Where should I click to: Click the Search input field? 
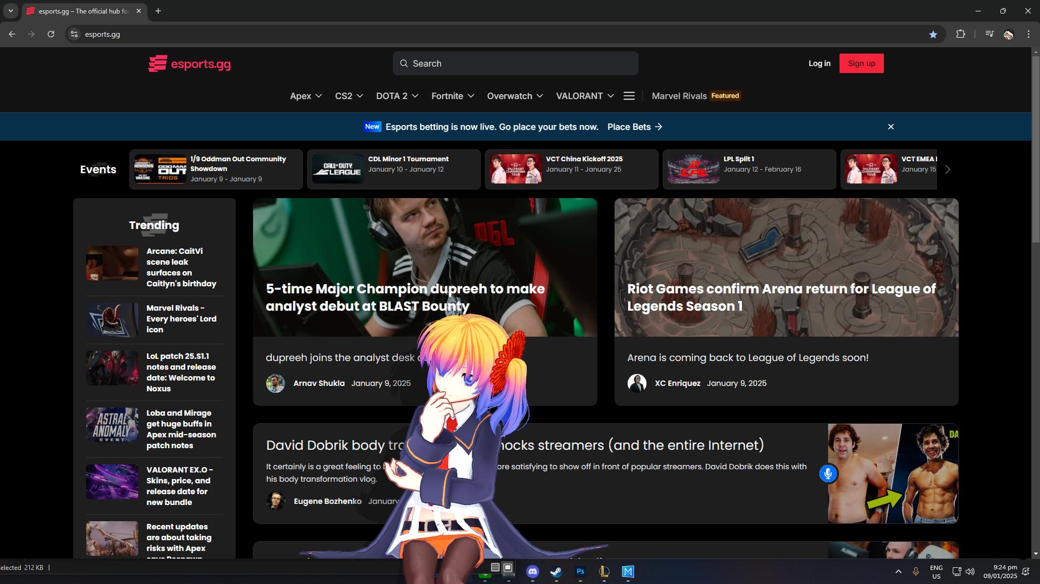pos(515,63)
